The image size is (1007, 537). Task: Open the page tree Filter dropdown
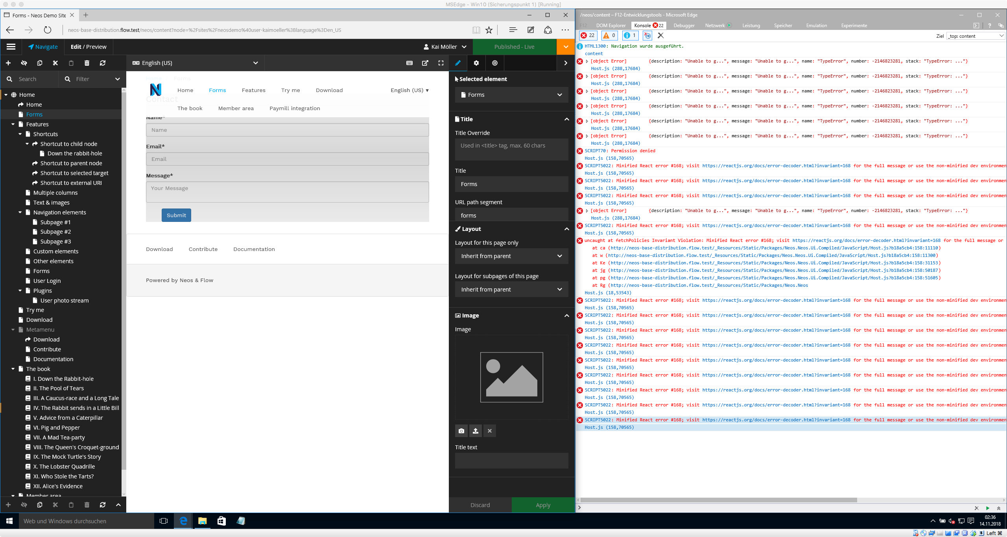(92, 79)
